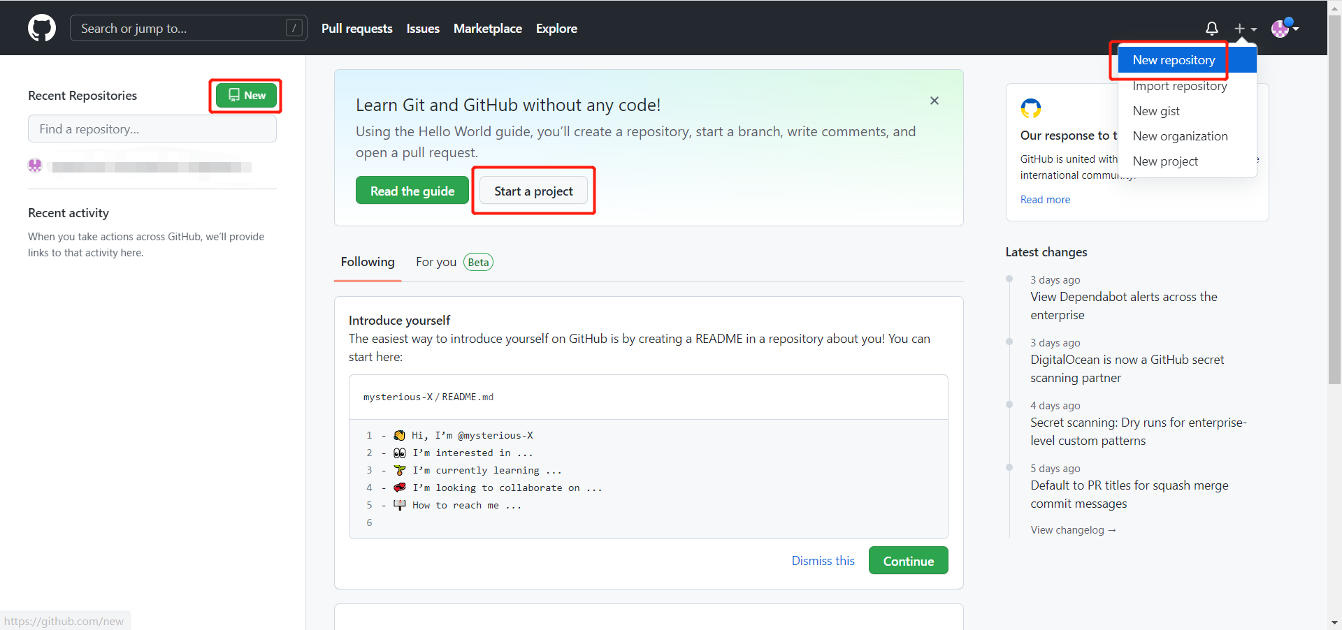The height and width of the screenshot is (630, 1342).
Task: Open the View changelog link
Action: click(x=1073, y=530)
